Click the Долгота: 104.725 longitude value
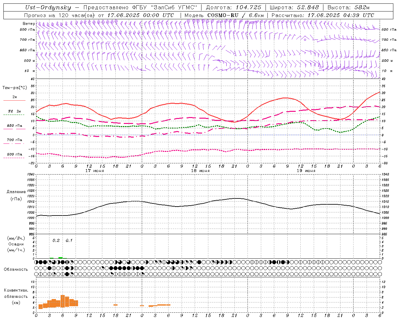This screenshot has width=398, height=318. [x=234, y=7]
